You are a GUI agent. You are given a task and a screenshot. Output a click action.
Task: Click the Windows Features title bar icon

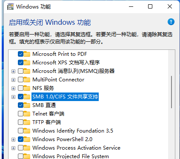11,7
